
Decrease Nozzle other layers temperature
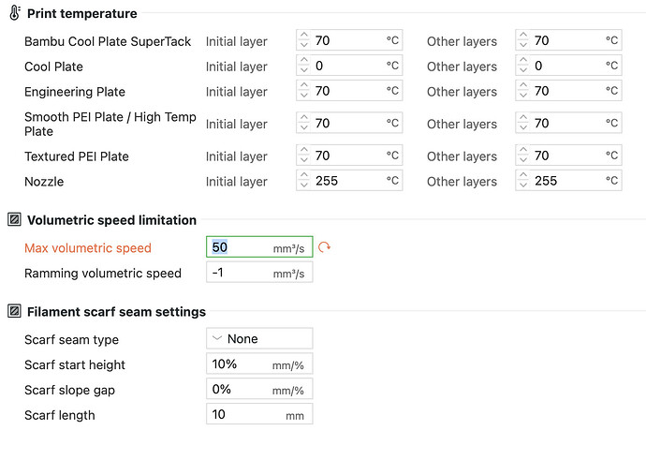(523, 185)
